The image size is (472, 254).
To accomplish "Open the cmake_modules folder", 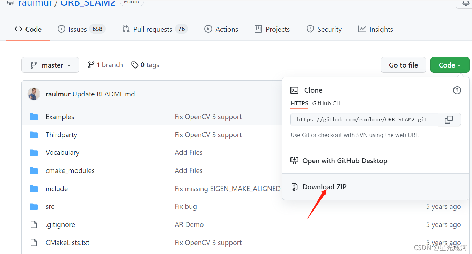I will [x=70, y=170].
